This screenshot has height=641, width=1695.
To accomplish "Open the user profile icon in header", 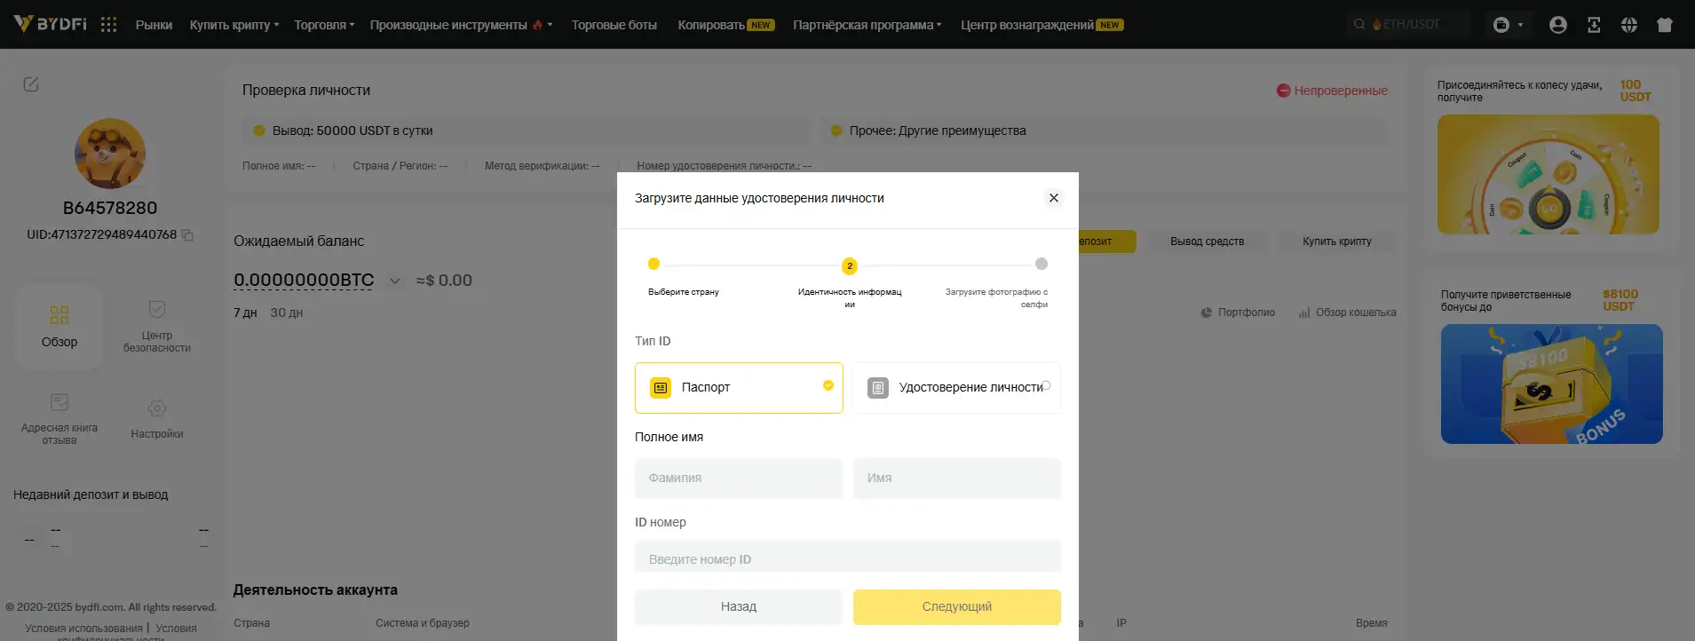I will tap(1557, 25).
